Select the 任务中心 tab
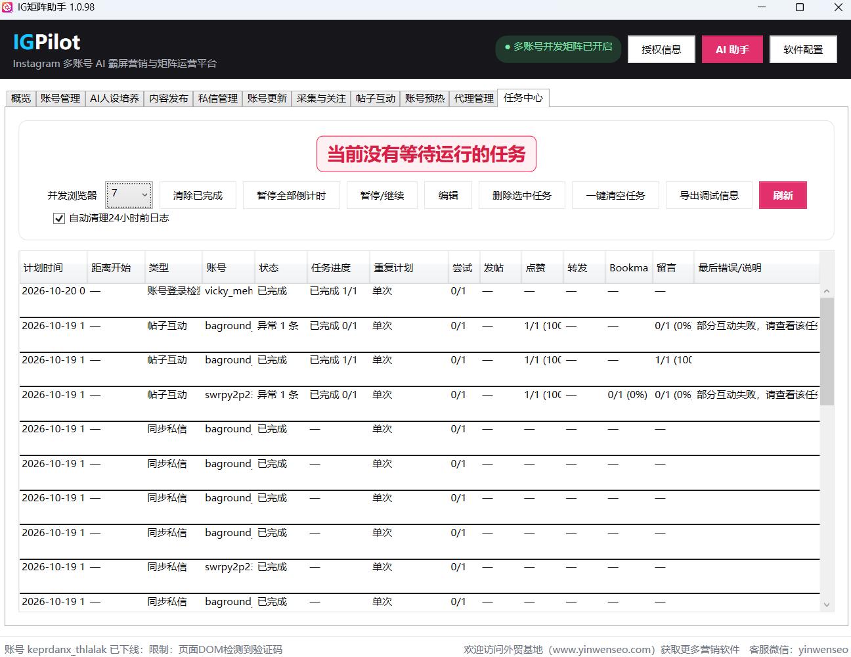Image resolution: width=851 pixels, height=657 pixels. click(x=523, y=98)
